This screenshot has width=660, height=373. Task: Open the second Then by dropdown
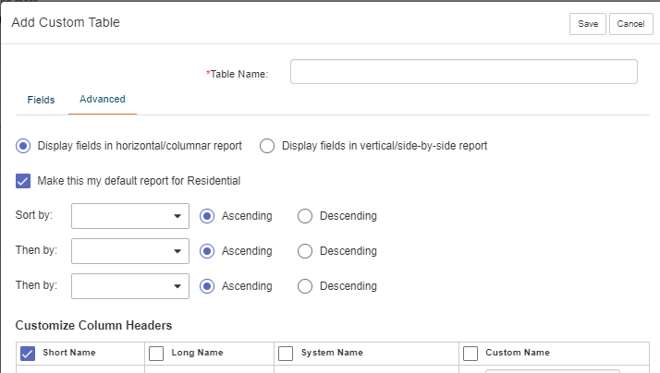click(130, 286)
